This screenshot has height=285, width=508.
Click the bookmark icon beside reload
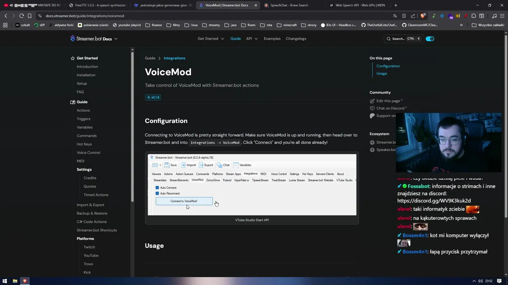click(29, 16)
